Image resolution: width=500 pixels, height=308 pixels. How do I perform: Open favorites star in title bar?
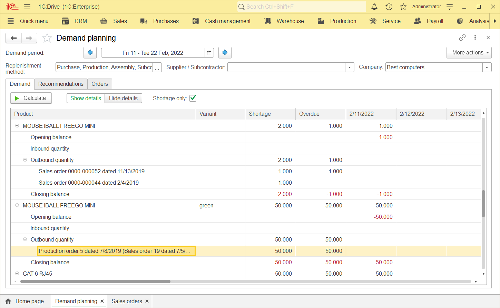pos(403,7)
